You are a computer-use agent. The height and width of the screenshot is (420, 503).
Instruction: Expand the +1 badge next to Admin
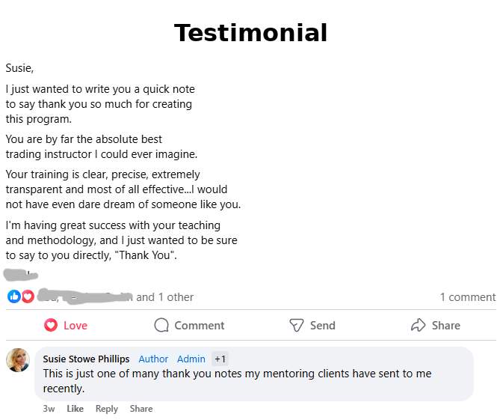coord(220,359)
